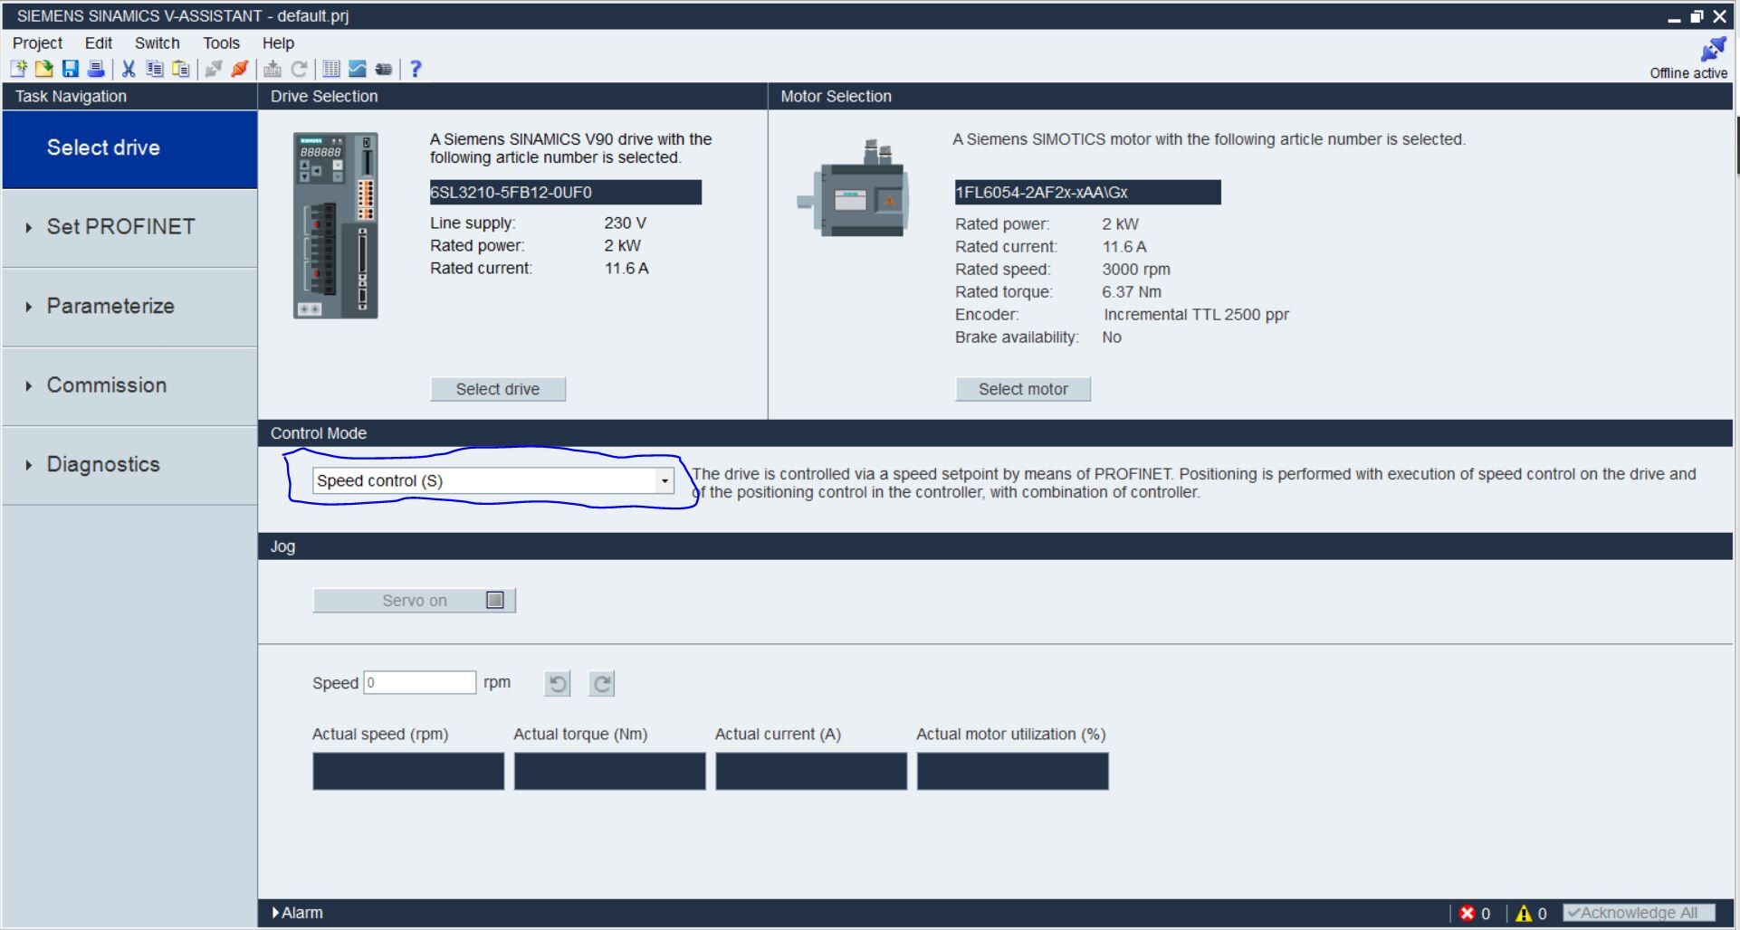Click the Save project floppy icon
Viewport: 1740px width, 930px height.
pos(70,69)
